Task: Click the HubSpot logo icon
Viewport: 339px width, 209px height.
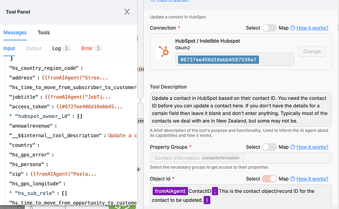Action: click(164, 52)
